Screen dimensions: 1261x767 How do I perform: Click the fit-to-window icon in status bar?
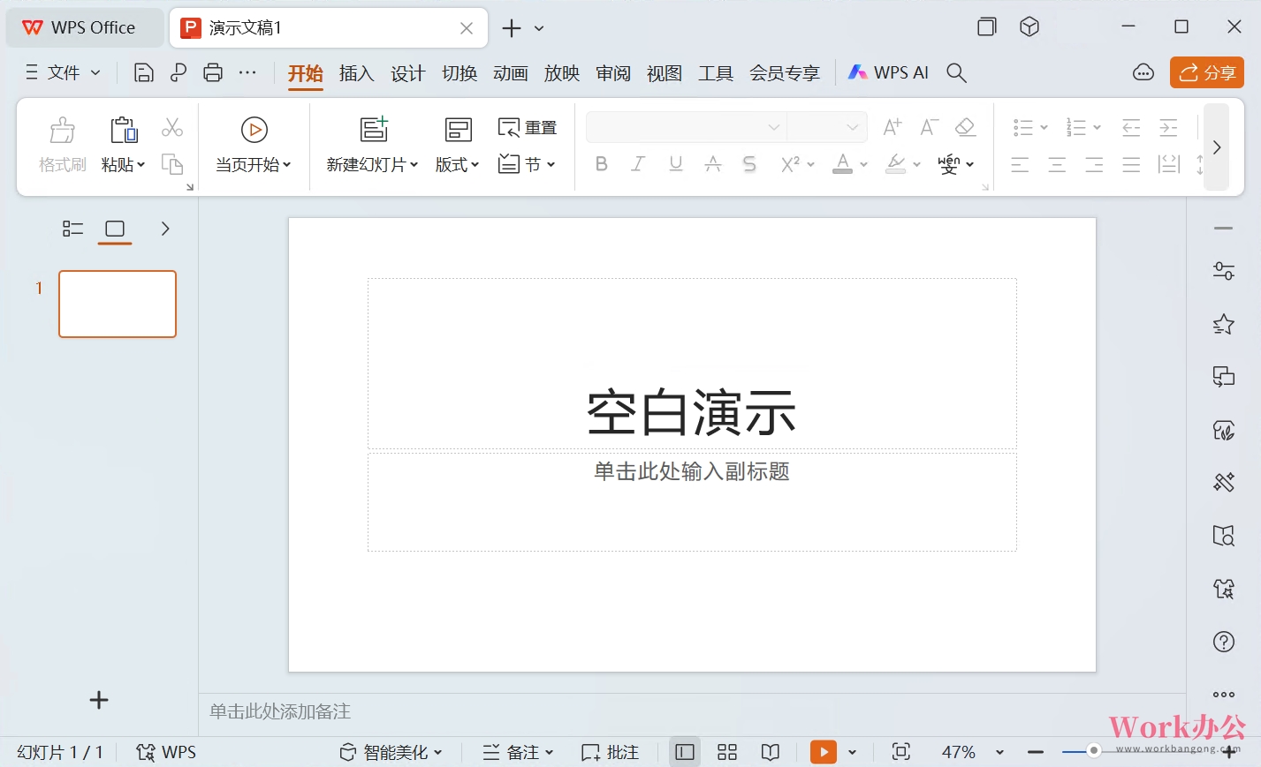[x=901, y=751]
